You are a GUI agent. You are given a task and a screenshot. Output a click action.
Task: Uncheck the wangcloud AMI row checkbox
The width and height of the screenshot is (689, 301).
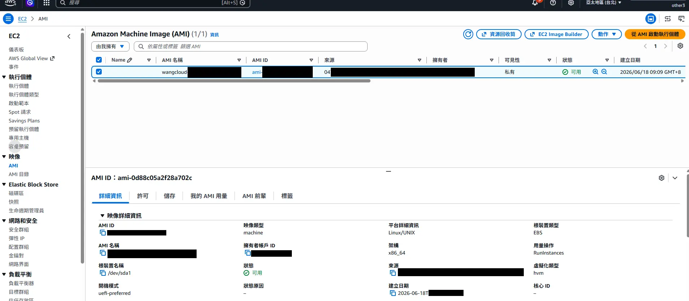(x=99, y=72)
